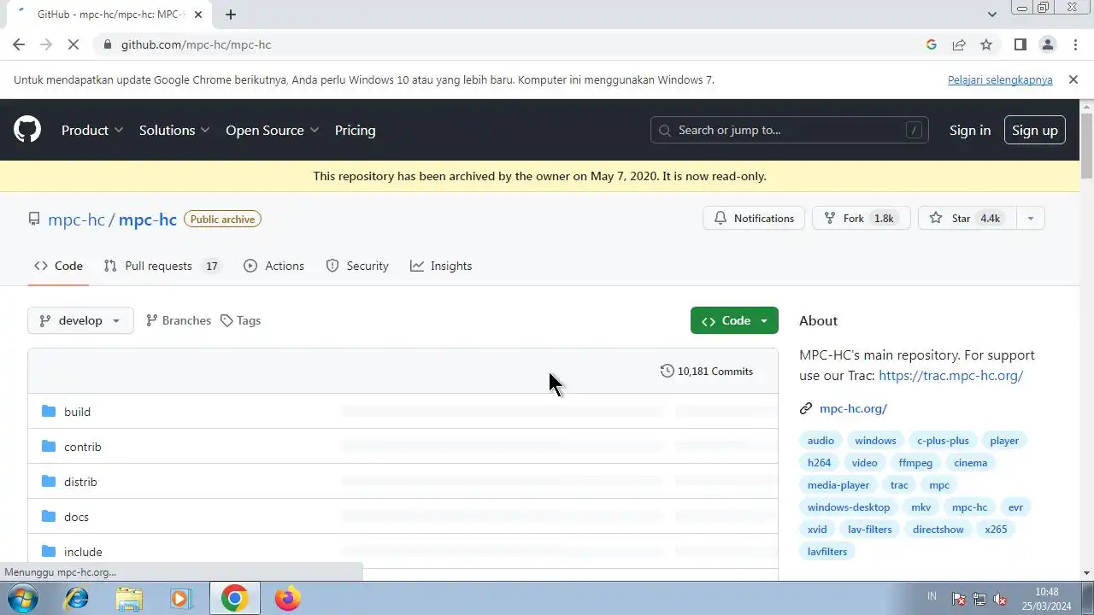Screen dimensions: 1094x615
Task: Fork the repository
Action: point(861,219)
